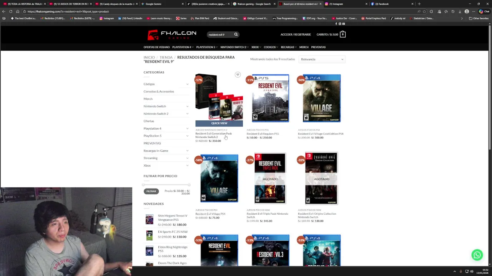Open Resident Evil Generation Pack title link
This screenshot has height=276, width=492.
coord(213,135)
